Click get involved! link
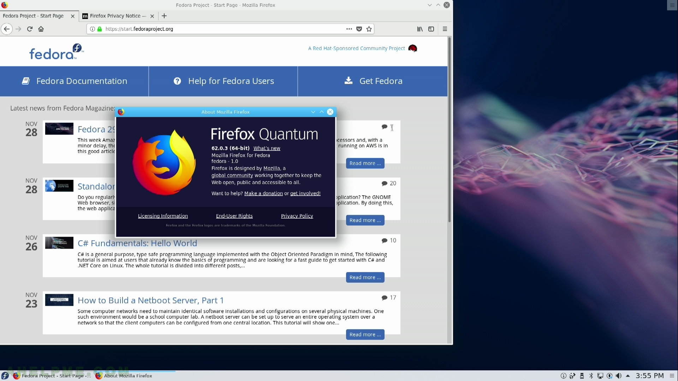This screenshot has width=678, height=381. 305,193
